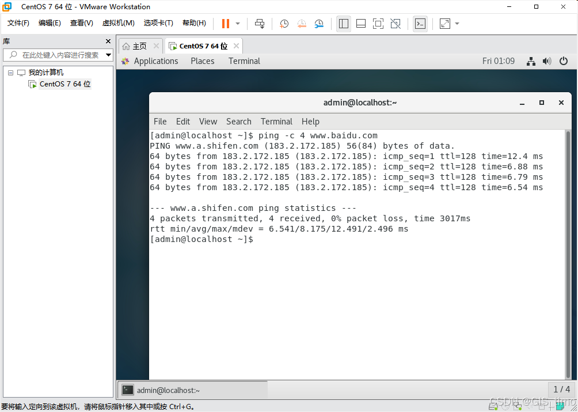Close the 主页 tab
578x412 pixels.
click(x=156, y=46)
